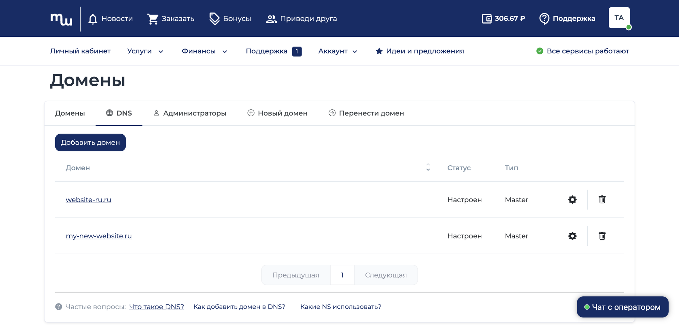The width and height of the screenshot is (679, 328).
Task: Expand the Аккаунт dropdown menu
Action: click(x=338, y=51)
